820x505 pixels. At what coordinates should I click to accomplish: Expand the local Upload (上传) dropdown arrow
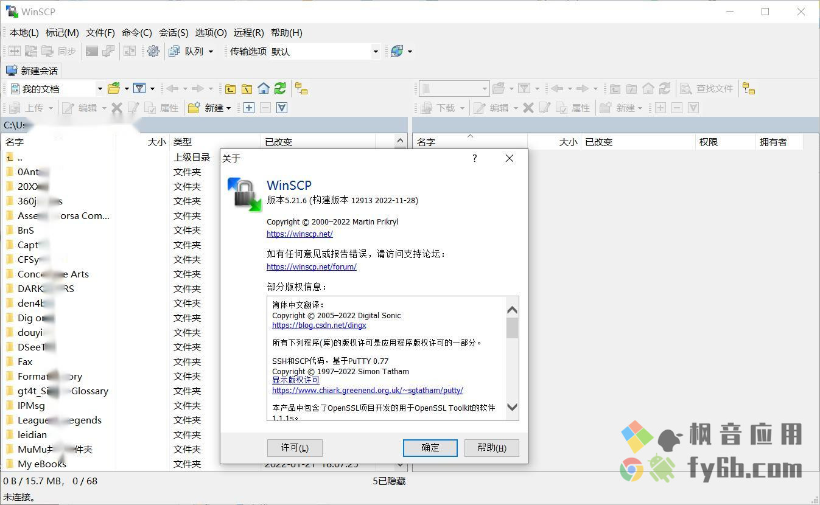tap(51, 108)
